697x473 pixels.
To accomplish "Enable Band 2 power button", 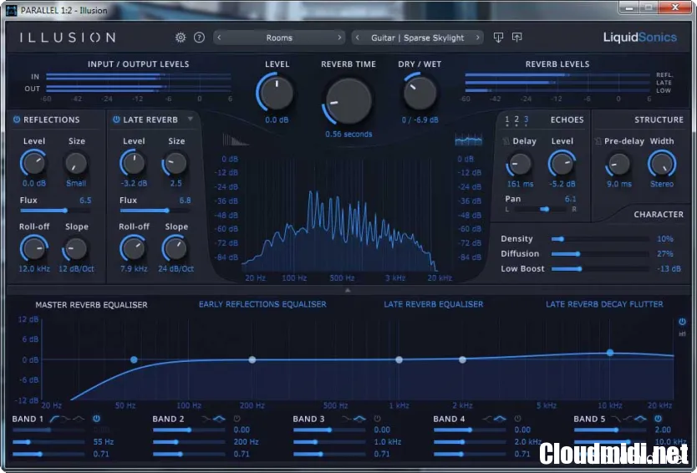I will [237, 419].
